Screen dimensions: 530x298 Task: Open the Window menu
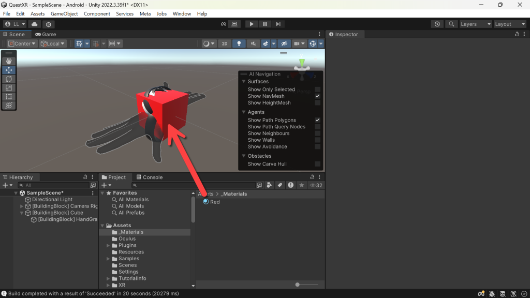pos(182,13)
